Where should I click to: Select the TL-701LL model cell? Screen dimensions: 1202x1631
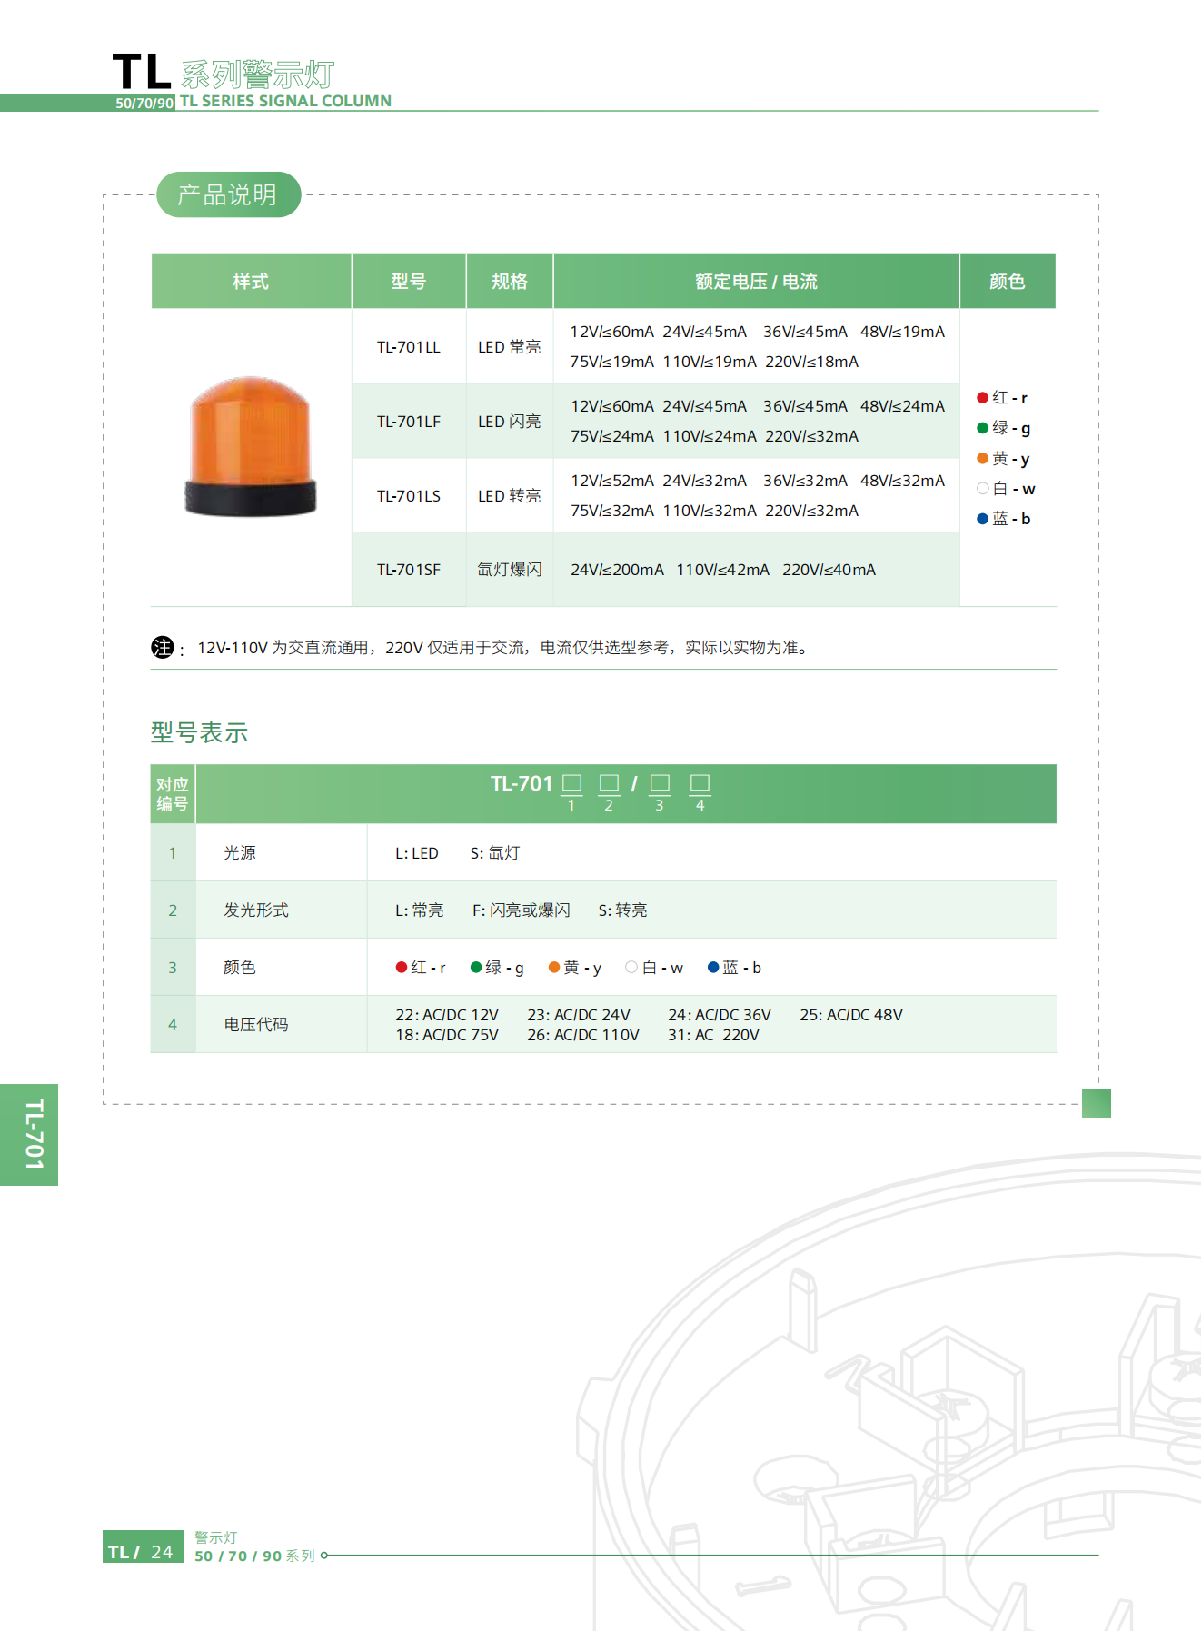(x=409, y=347)
